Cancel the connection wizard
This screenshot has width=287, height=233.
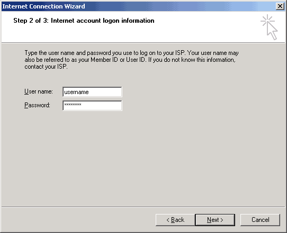coord(260,220)
